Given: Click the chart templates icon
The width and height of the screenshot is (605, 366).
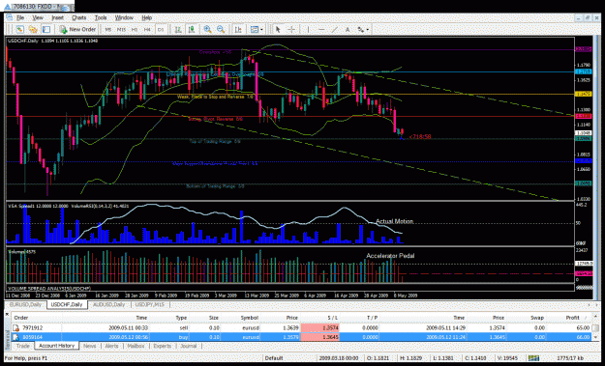Looking at the screenshot, I should pos(255,29).
